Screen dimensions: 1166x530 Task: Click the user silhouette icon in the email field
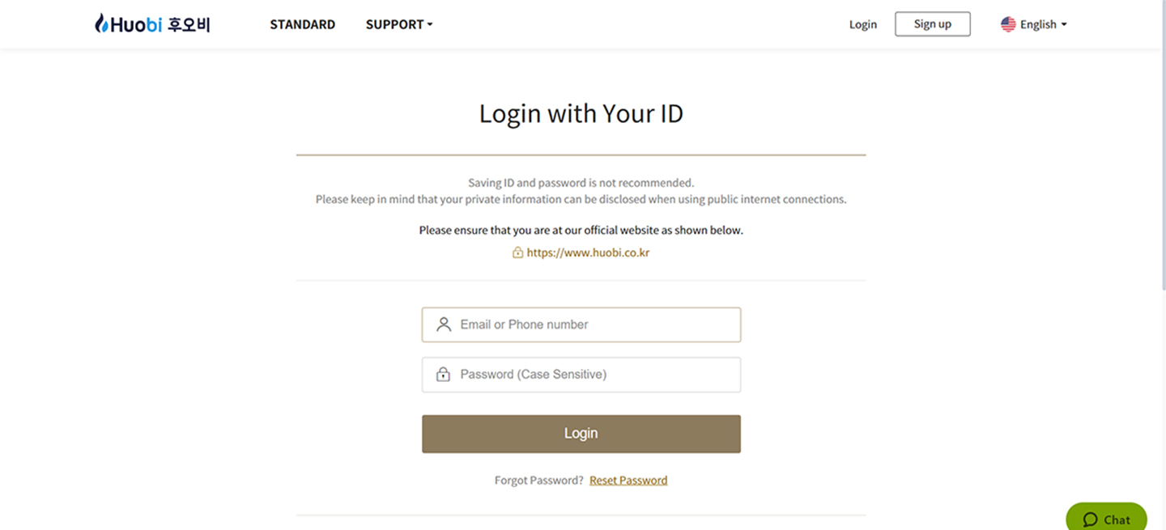443,324
